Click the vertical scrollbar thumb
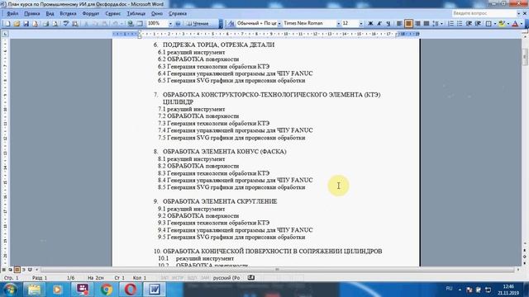The image size is (529, 297). click(525, 56)
